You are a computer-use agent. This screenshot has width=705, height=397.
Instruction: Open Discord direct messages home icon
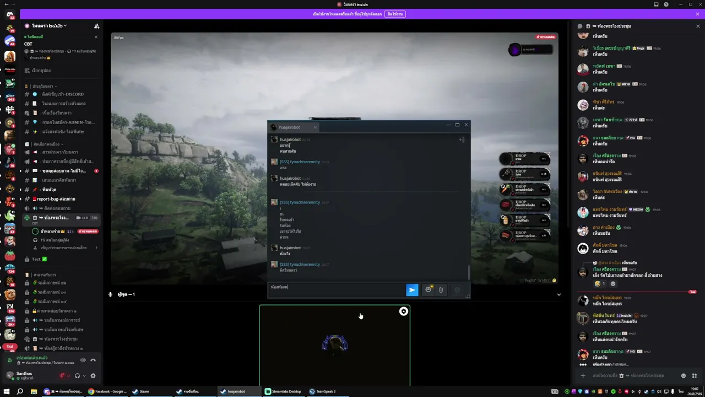coord(10,15)
